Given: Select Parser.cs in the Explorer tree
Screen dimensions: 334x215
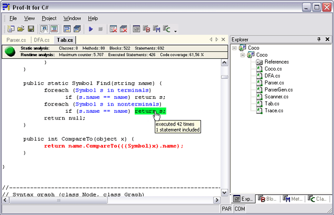Looking at the screenshot, I should coord(274,83).
